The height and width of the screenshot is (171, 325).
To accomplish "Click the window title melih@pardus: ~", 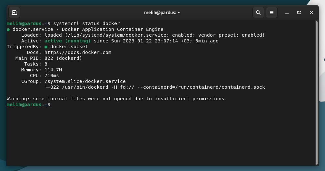I will point(162,13).
